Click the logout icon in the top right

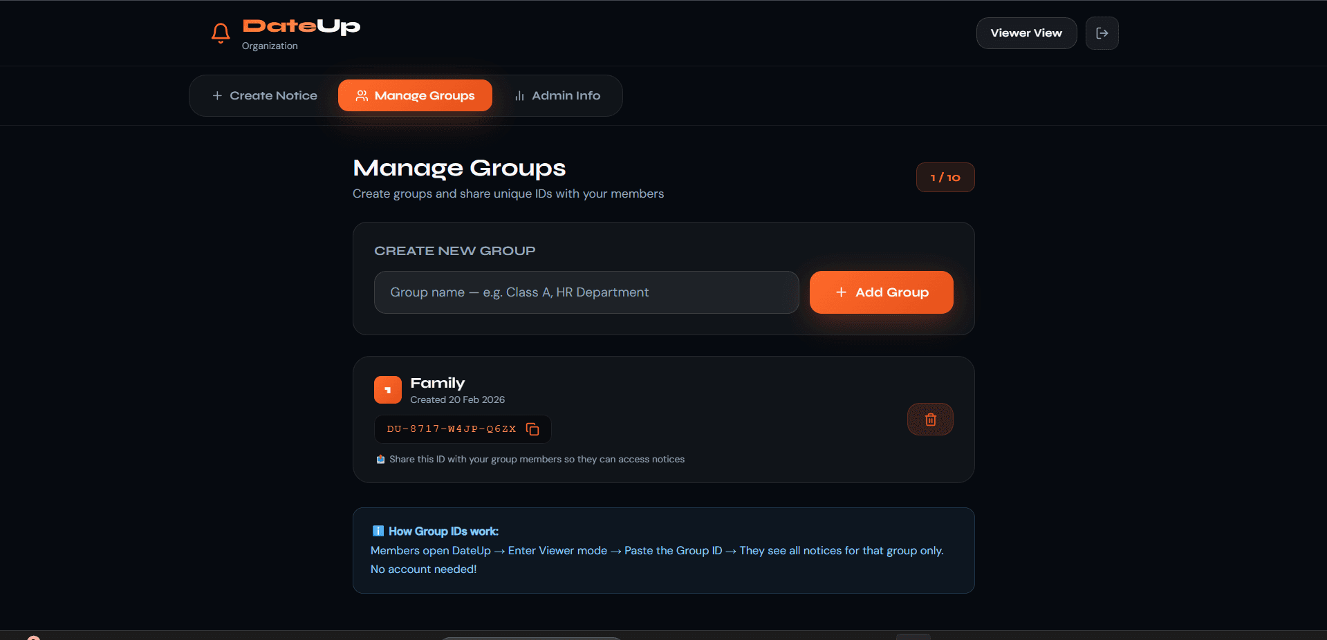pos(1102,32)
